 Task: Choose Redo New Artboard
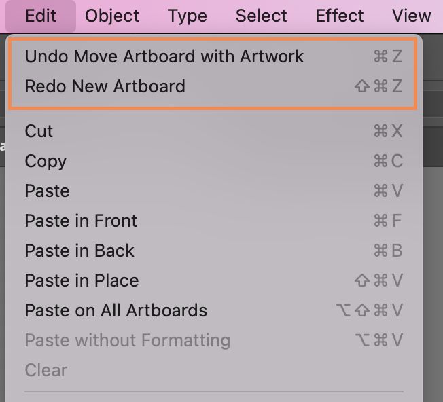[105, 86]
